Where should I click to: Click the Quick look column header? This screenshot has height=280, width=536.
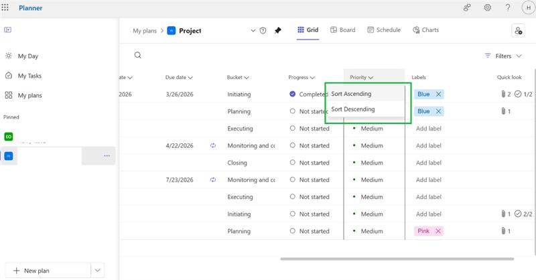[x=509, y=77]
